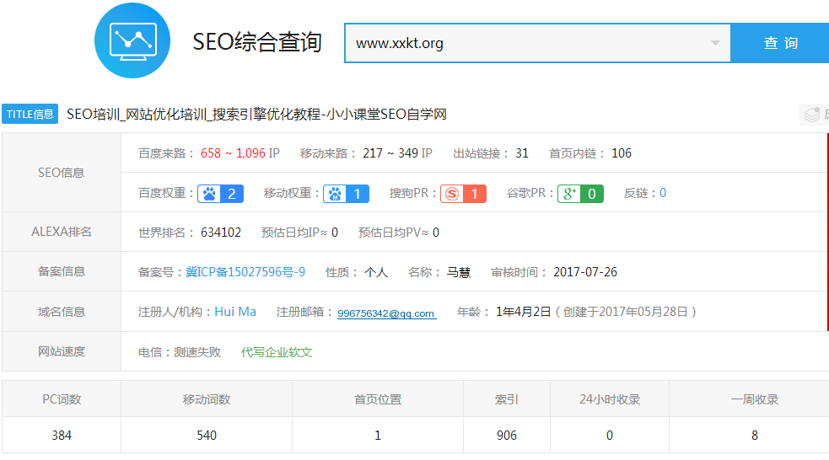Open the Baidu traffic value 658 ~ 1,096
The width and height of the screenshot is (829, 460).
pos(233,153)
